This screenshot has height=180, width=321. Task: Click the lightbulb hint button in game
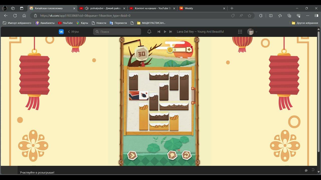172,155
